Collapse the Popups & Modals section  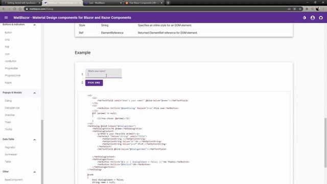(x=34, y=93)
